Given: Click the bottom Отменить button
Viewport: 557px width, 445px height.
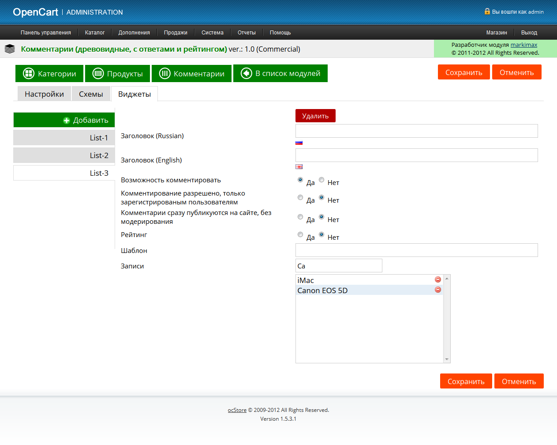Looking at the screenshot, I should (519, 381).
